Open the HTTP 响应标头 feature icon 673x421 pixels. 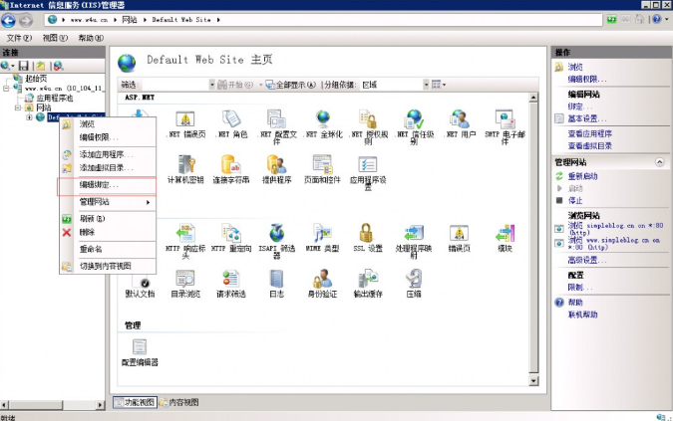coord(185,234)
